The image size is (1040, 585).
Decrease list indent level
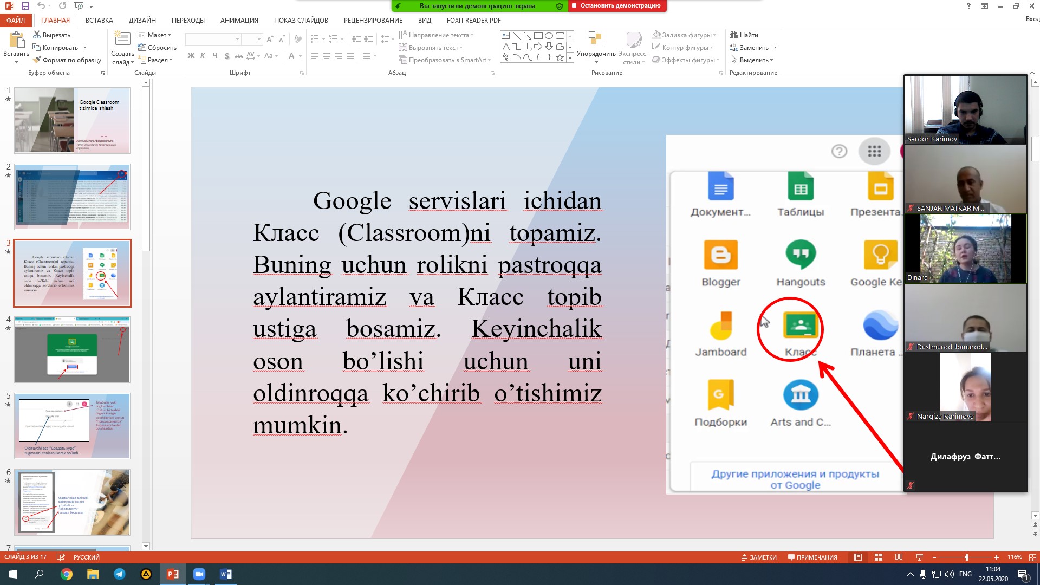click(356, 39)
